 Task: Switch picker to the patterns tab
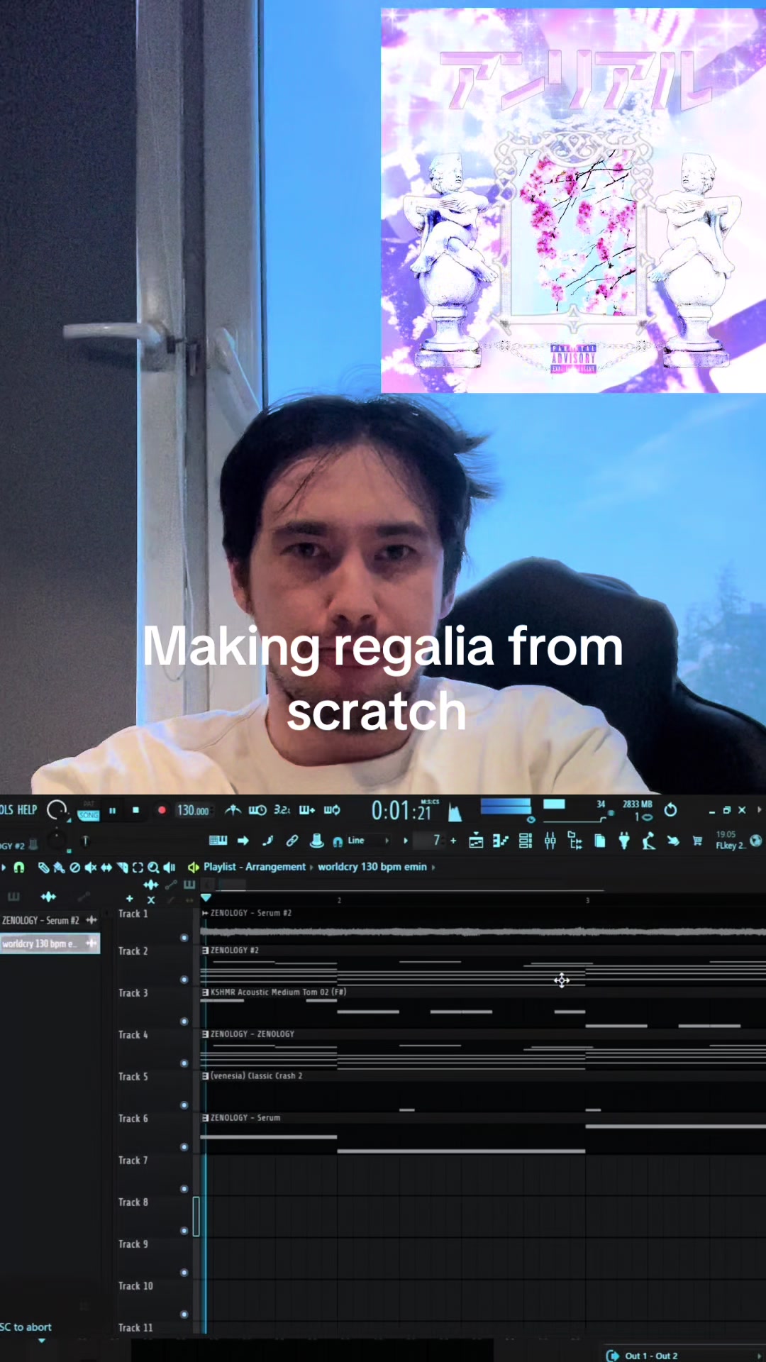pos(13,897)
